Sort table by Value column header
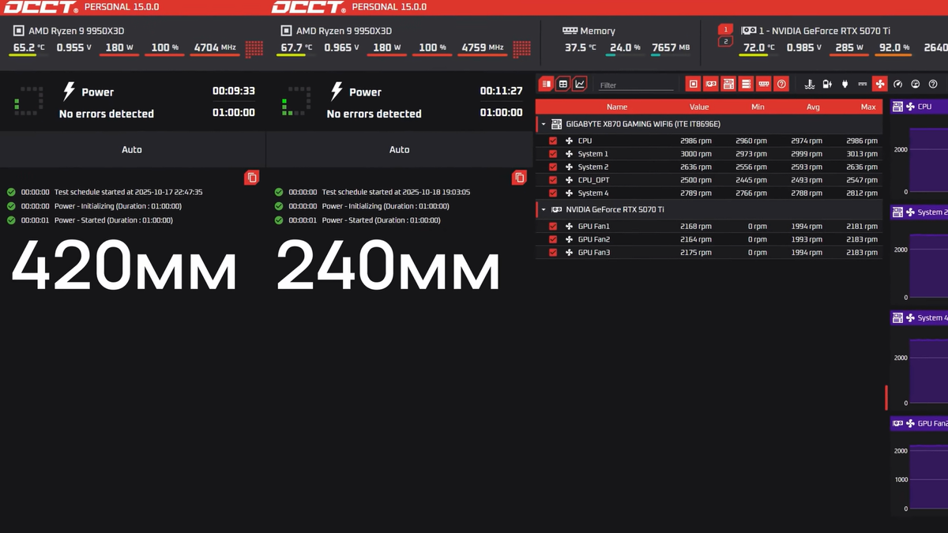The height and width of the screenshot is (533, 948). click(699, 107)
